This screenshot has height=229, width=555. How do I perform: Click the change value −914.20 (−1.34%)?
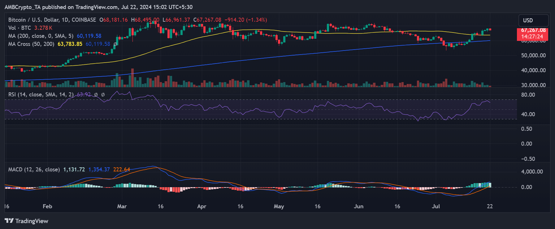[246, 20]
